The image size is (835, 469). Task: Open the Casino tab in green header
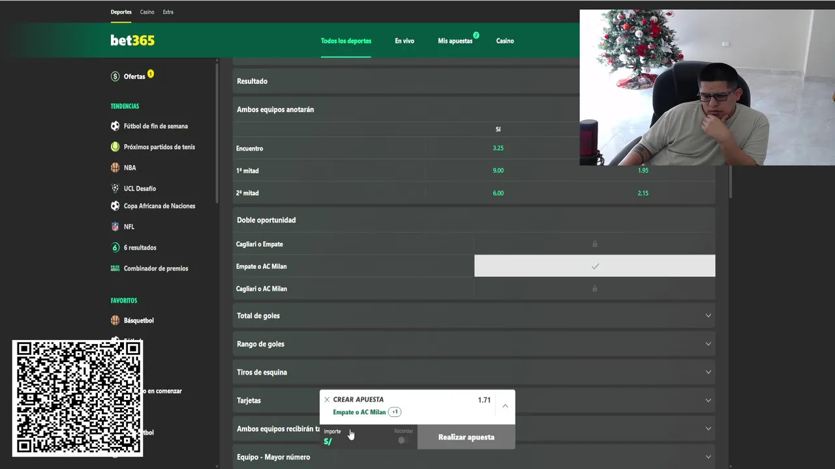click(505, 40)
